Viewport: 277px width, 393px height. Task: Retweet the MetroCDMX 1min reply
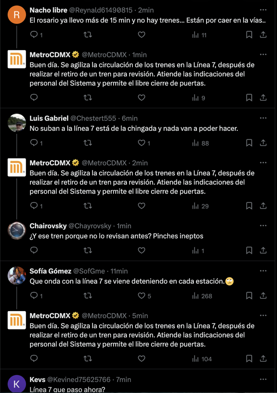pos(88,98)
